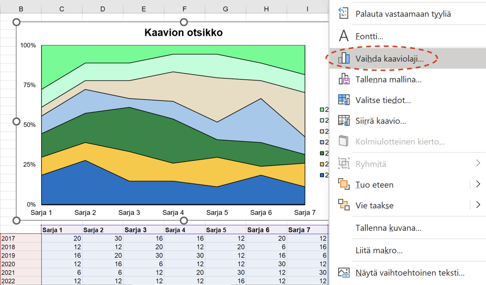Click the Tallenna mallina icon
The height and width of the screenshot is (285, 486).
click(344, 79)
